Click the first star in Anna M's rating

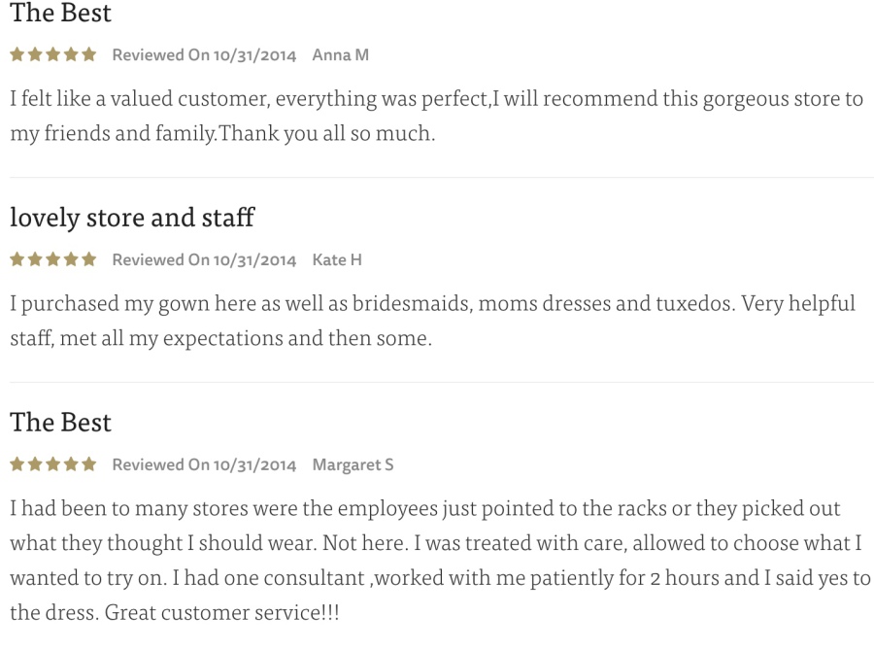point(17,54)
